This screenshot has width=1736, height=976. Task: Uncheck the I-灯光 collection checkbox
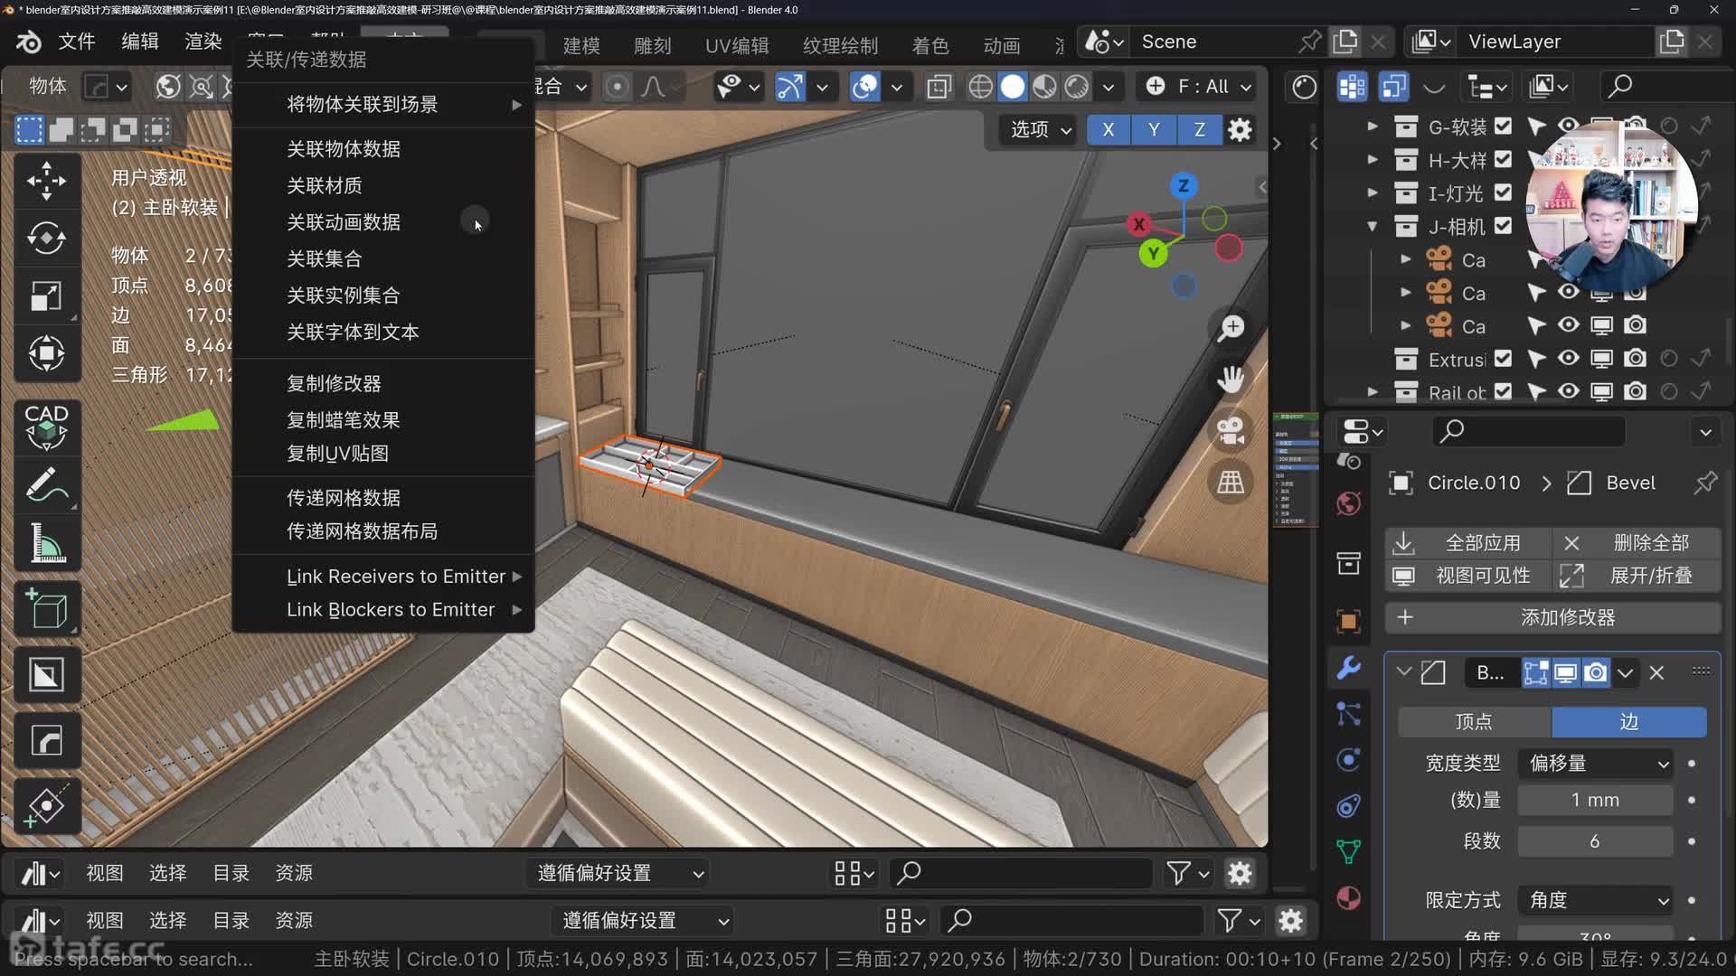point(1503,192)
